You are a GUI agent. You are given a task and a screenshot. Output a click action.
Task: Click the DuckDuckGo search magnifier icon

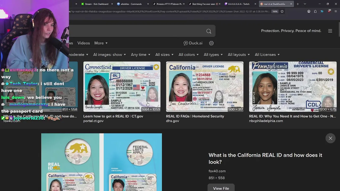coord(209,31)
